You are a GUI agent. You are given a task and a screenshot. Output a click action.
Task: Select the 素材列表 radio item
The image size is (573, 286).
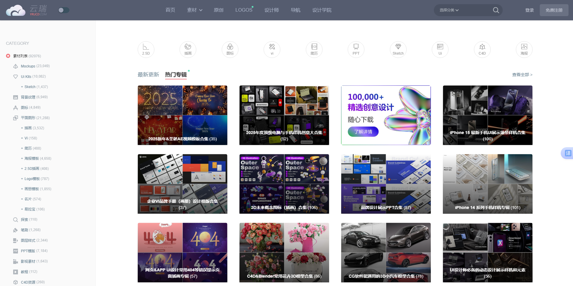pyautogui.click(x=8, y=56)
